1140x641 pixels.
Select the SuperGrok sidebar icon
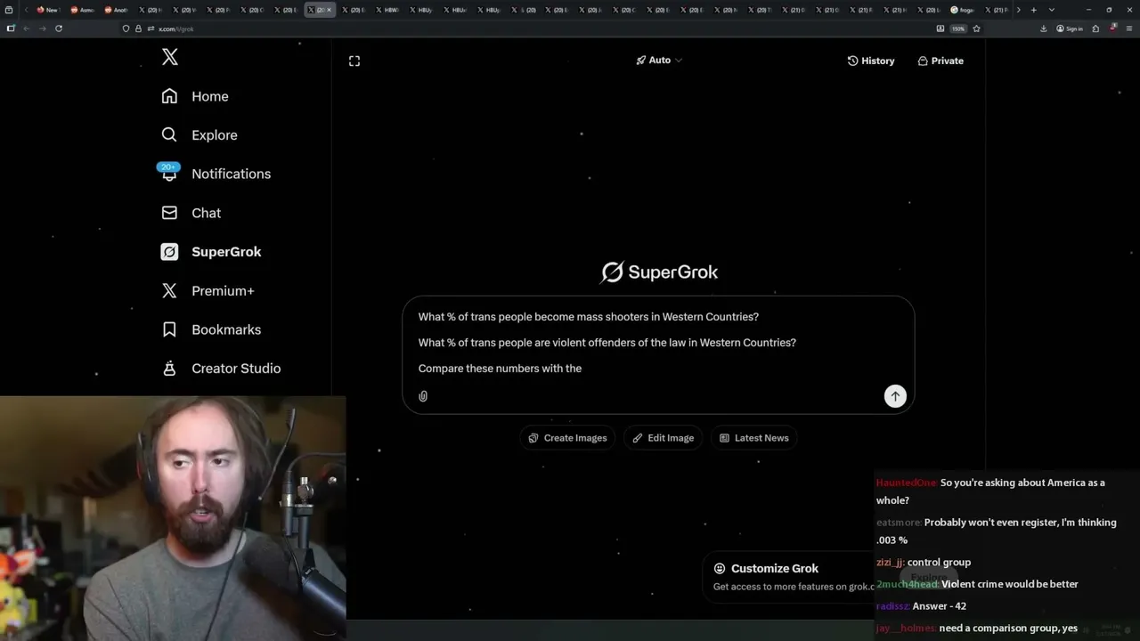point(169,252)
